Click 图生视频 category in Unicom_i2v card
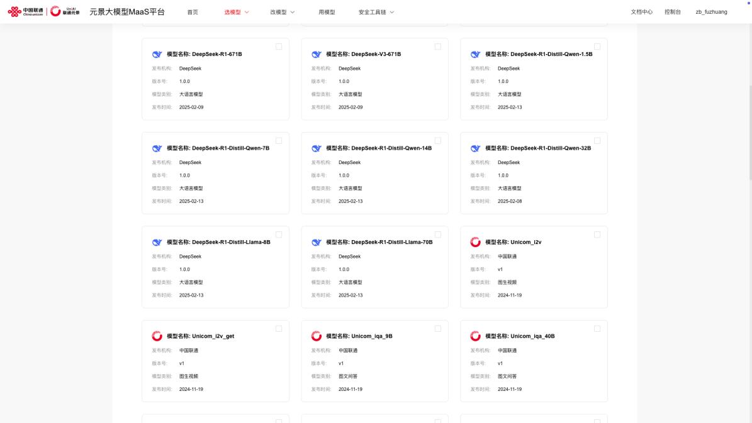 pos(507,282)
